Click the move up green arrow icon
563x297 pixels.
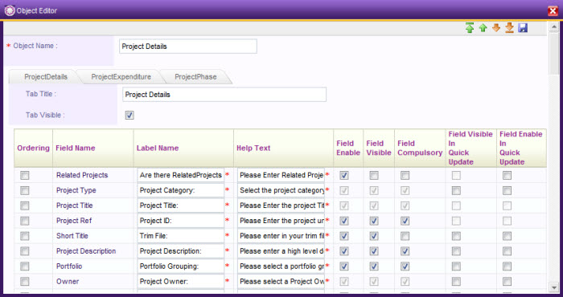483,28
